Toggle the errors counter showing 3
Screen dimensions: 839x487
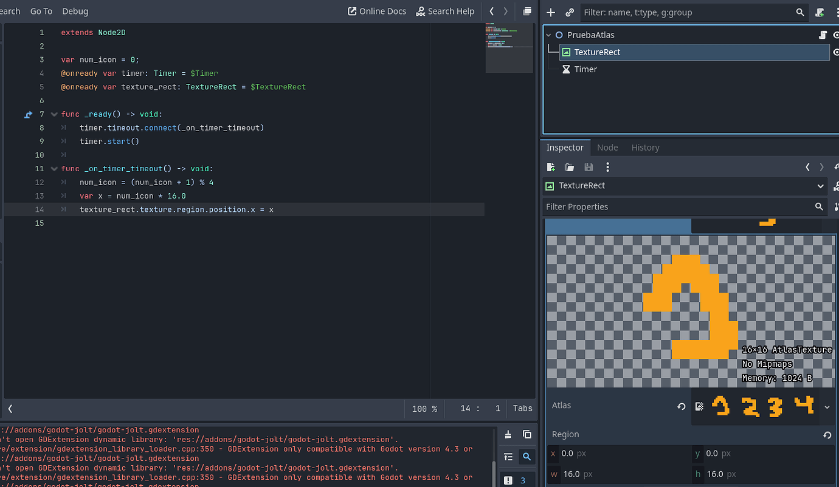point(516,479)
